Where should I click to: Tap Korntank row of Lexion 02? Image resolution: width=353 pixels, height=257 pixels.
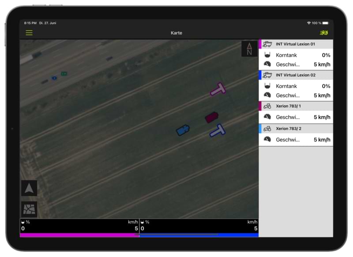point(296,86)
